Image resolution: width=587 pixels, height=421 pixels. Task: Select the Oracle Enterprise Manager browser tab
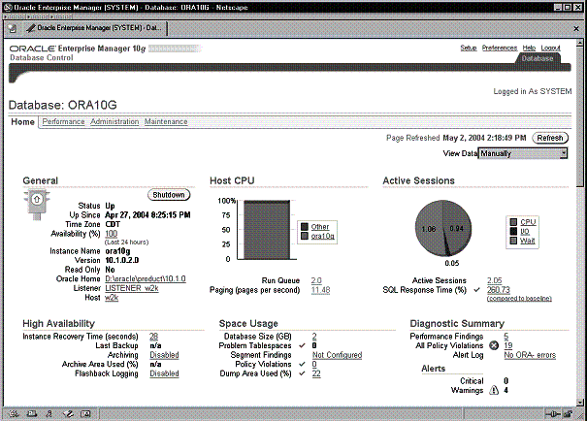pyautogui.click(x=94, y=28)
